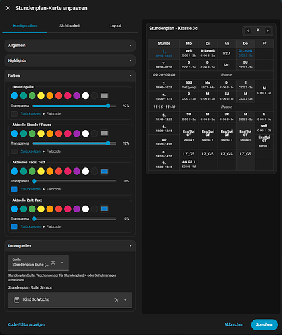Screen dimensions: 282x335
Task: Pick white swatch for Heute-Spalte
Action: point(86,96)
